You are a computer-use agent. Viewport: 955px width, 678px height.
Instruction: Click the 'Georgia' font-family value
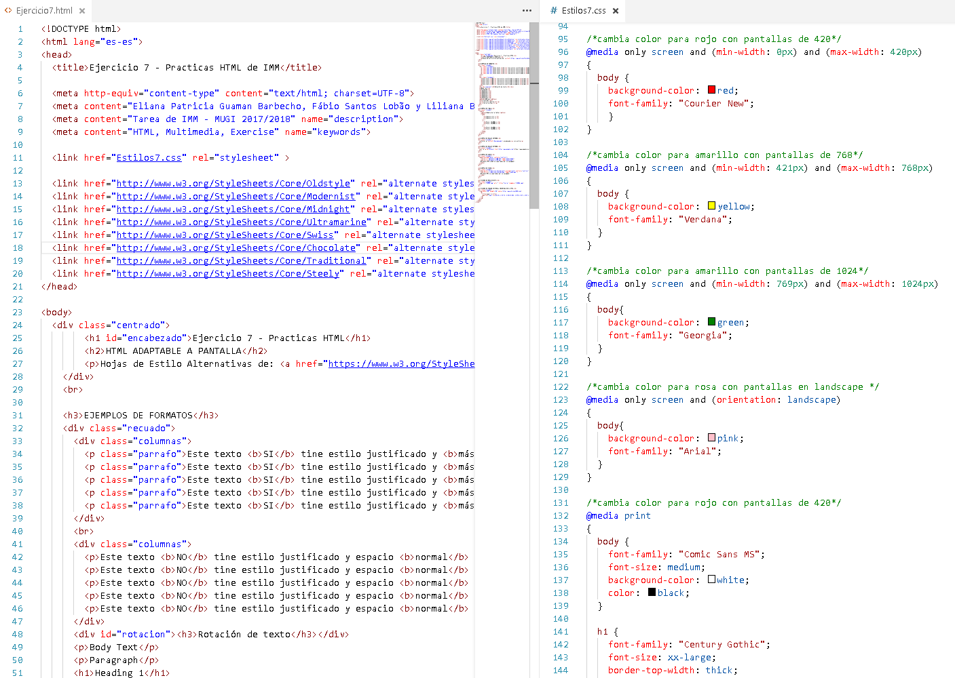(703, 336)
